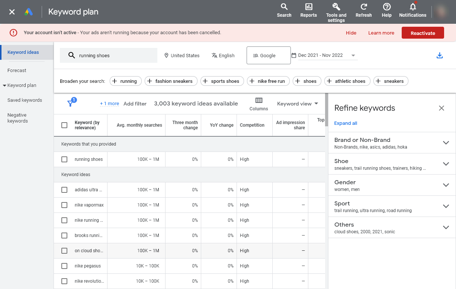Click the Reactivate button
Image resolution: width=456 pixels, height=289 pixels.
click(423, 33)
